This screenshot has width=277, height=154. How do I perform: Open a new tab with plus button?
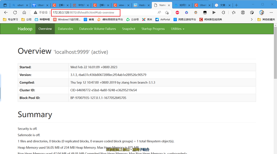(x=236, y=5)
